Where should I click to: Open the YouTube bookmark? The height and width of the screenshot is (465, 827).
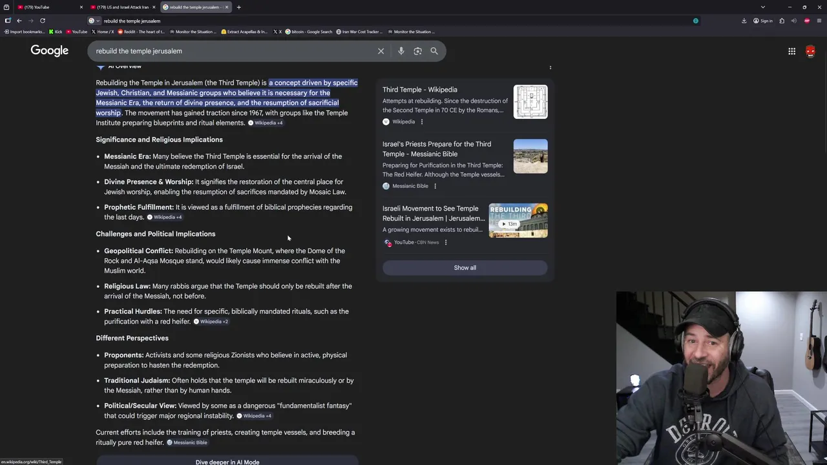click(77, 32)
